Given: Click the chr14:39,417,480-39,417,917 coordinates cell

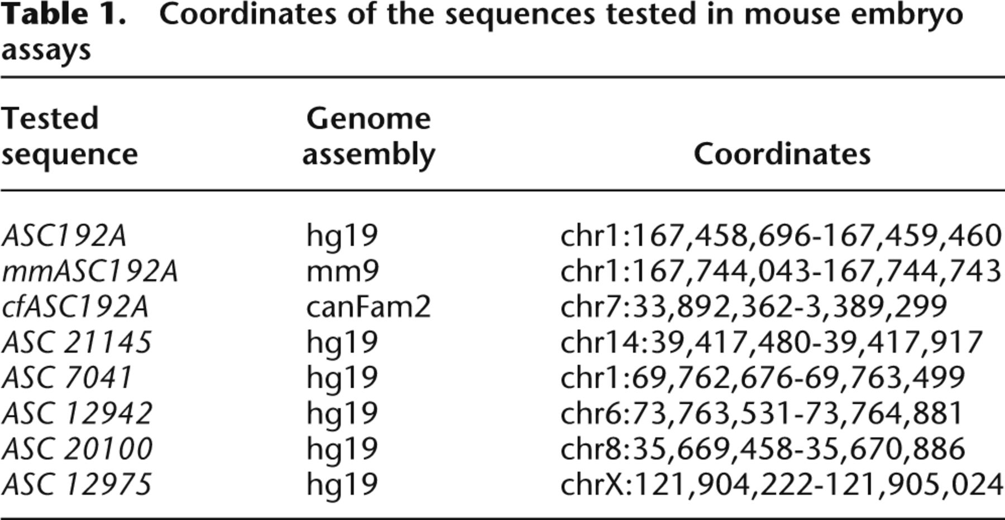Looking at the screenshot, I should (772, 343).
